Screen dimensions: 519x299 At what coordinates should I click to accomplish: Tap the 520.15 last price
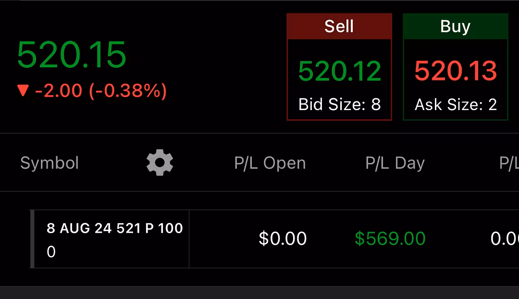[x=72, y=54]
